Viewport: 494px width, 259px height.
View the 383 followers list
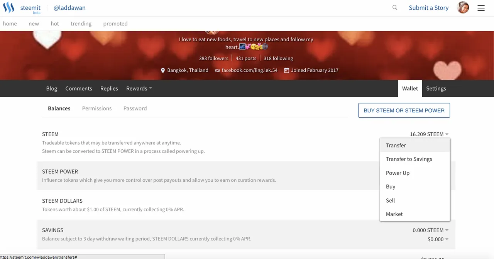213,58
